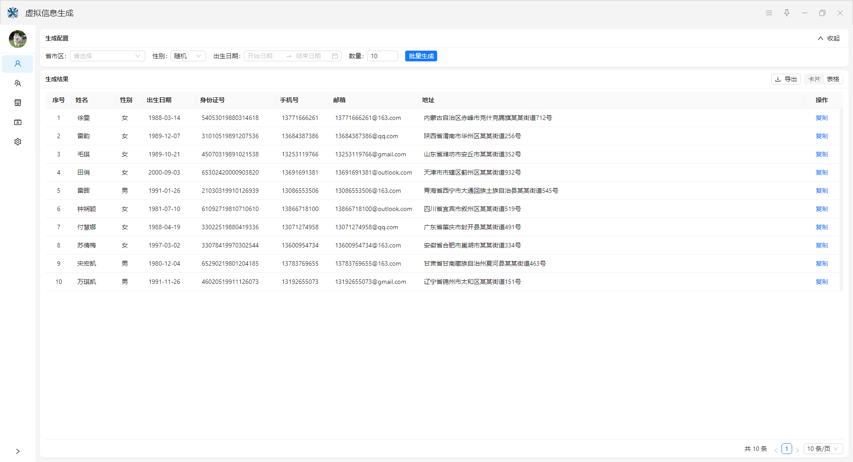The width and height of the screenshot is (853, 462).
Task: Switch to 表格 table view
Action: click(833, 79)
